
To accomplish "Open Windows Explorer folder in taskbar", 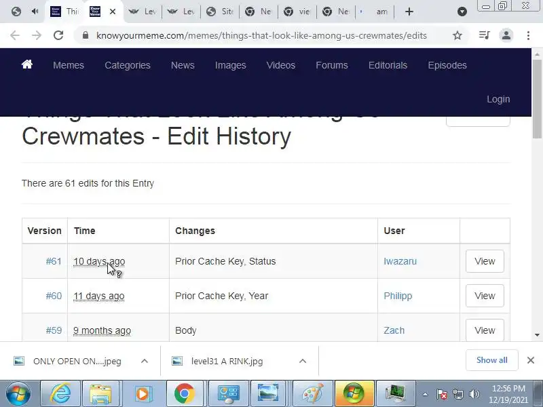I will point(100,393).
